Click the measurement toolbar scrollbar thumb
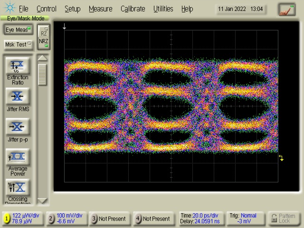304x228 pixels. coord(42,74)
